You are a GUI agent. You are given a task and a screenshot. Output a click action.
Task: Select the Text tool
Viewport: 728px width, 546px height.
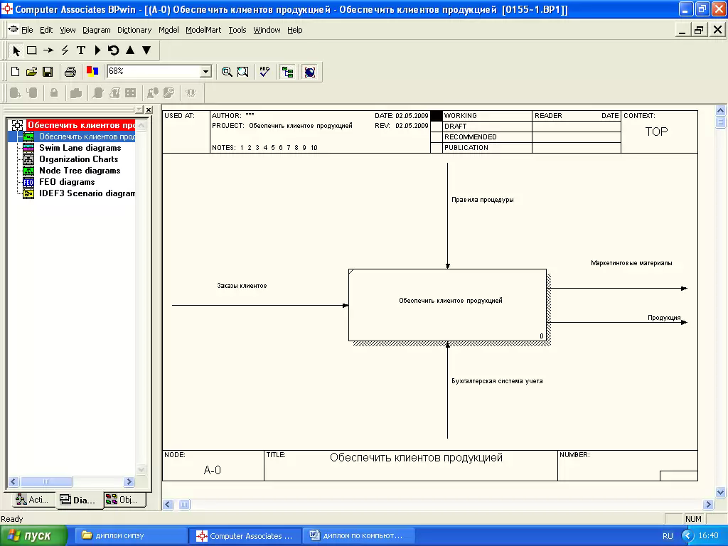81,50
